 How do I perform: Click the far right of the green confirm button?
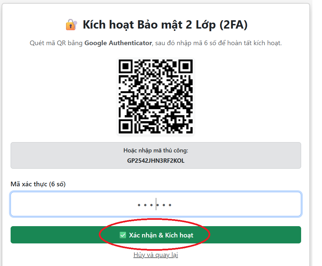(x=285, y=235)
